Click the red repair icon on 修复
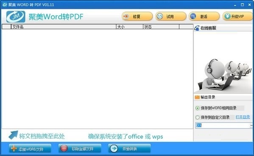Viewport: 254px width, 156px height. point(126,17)
